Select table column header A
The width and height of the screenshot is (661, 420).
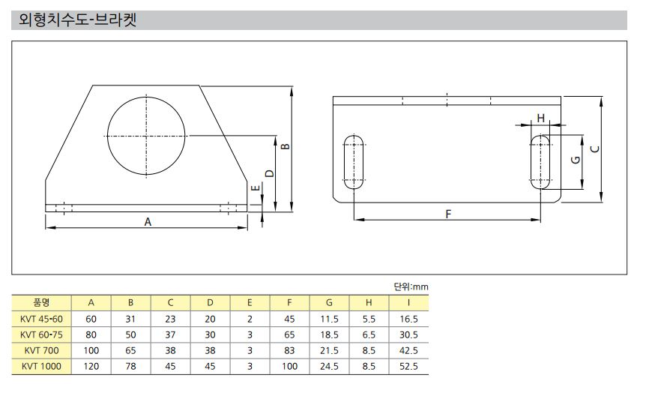91,302
